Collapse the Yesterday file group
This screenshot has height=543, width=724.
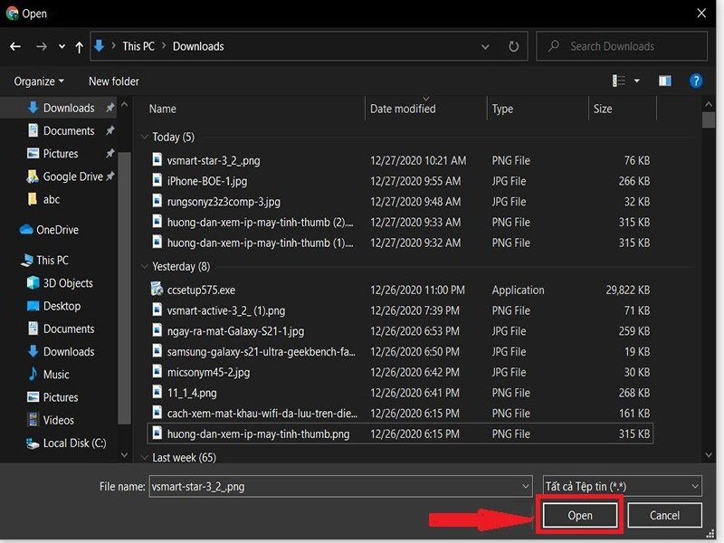pyautogui.click(x=145, y=267)
